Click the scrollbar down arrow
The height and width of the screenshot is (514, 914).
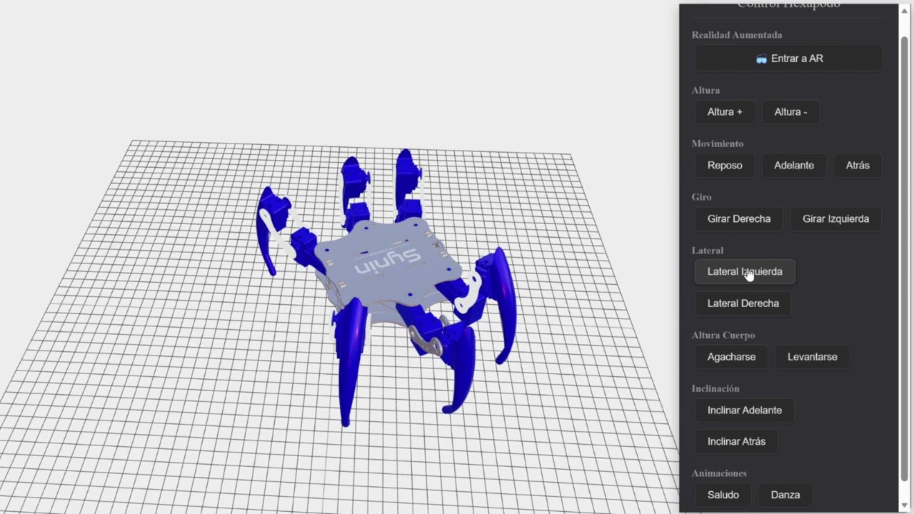904,506
